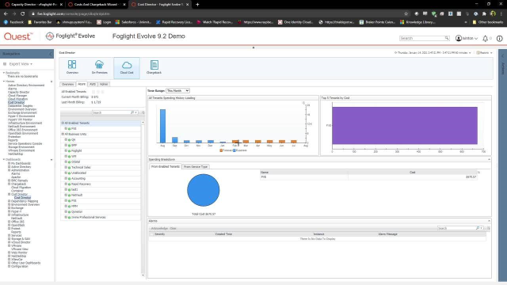507x285 pixels.
Task: Collapse the Bookmarks section
Action: (4, 73)
